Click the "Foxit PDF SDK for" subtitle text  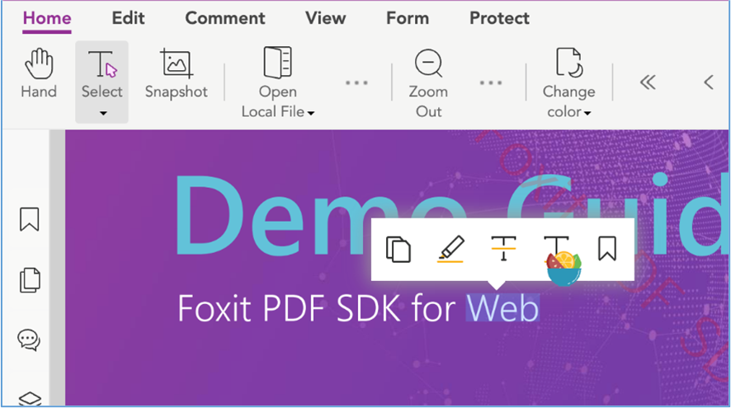[x=317, y=308]
